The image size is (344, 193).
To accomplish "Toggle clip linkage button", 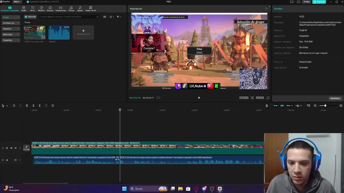I will click(x=288, y=106).
